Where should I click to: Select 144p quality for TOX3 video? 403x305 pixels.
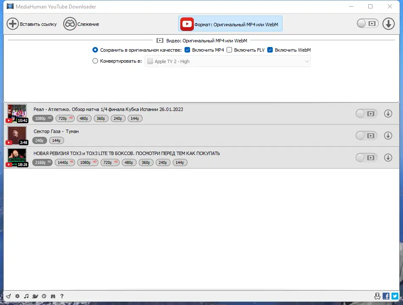(x=180, y=163)
